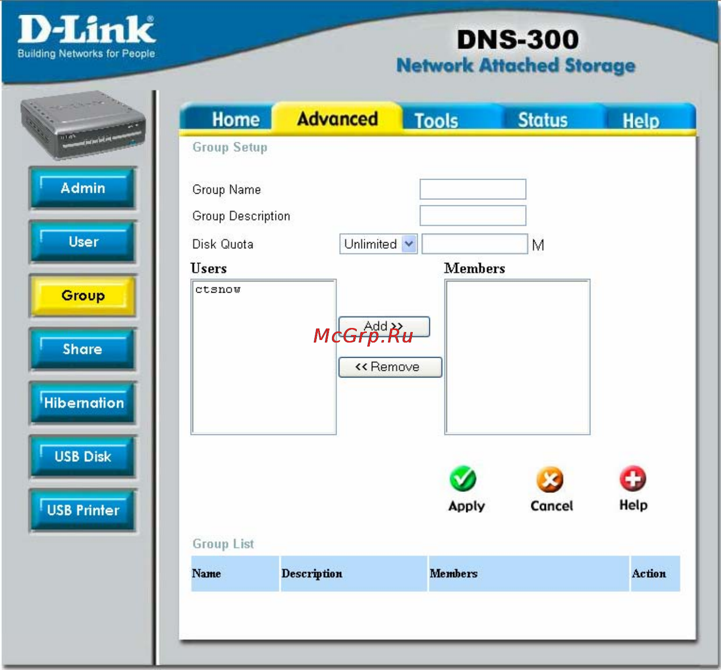
Task: Open the Disk Quota Unlimited dropdown
Action: (x=378, y=244)
